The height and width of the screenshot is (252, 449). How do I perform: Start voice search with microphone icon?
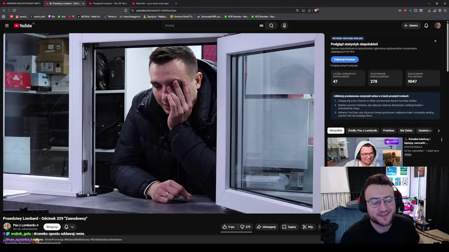point(284,26)
